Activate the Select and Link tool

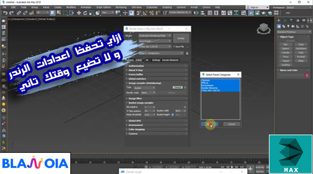click(x=19, y=13)
